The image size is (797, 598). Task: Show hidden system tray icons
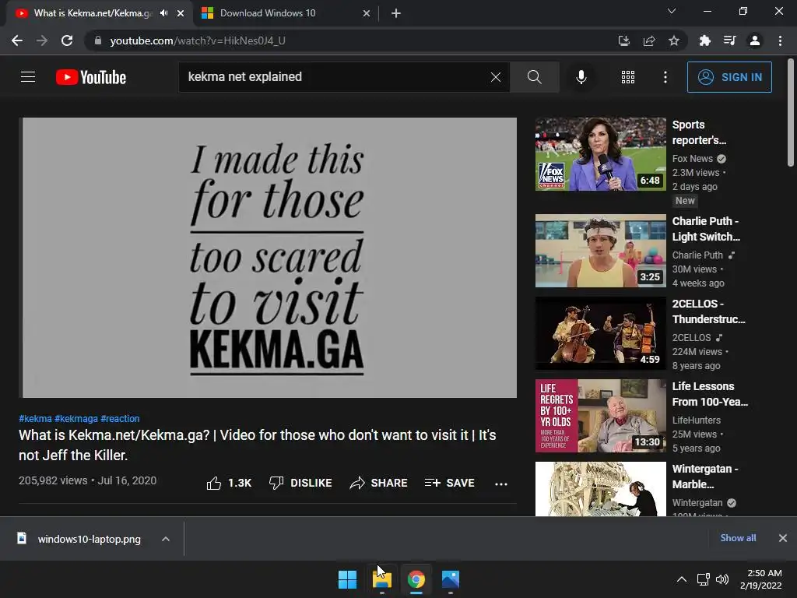682,579
